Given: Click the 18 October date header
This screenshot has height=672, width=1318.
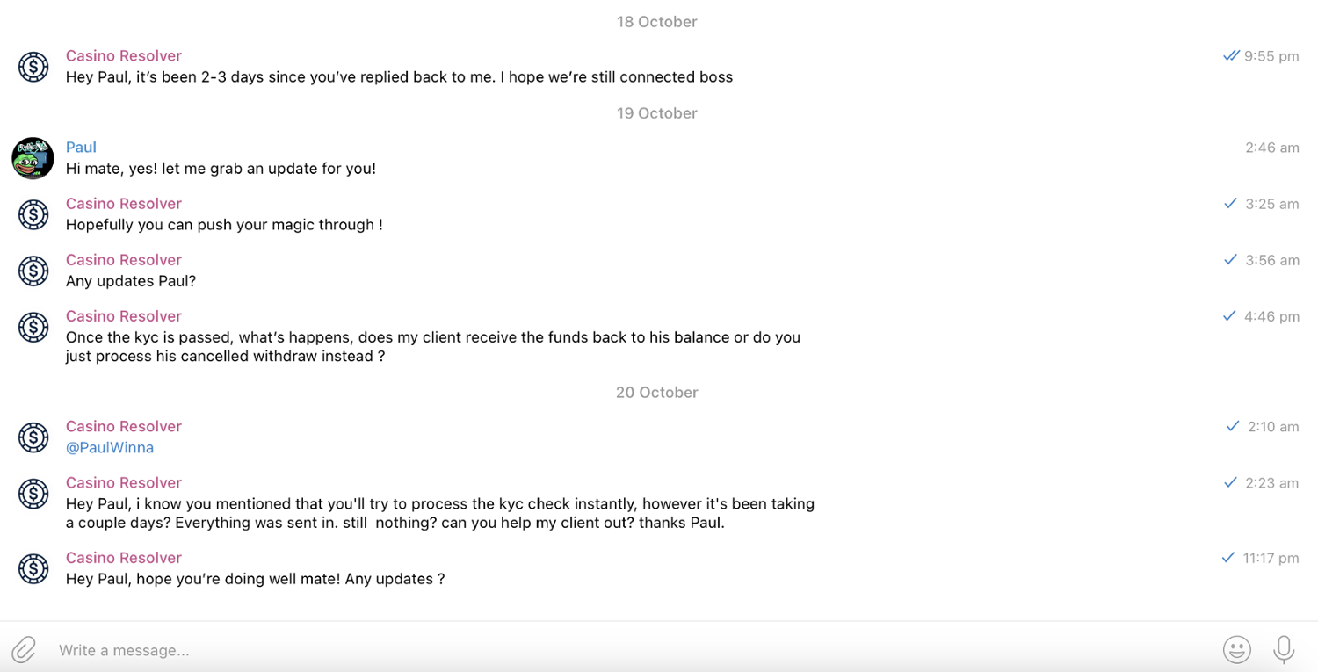Looking at the screenshot, I should [656, 22].
